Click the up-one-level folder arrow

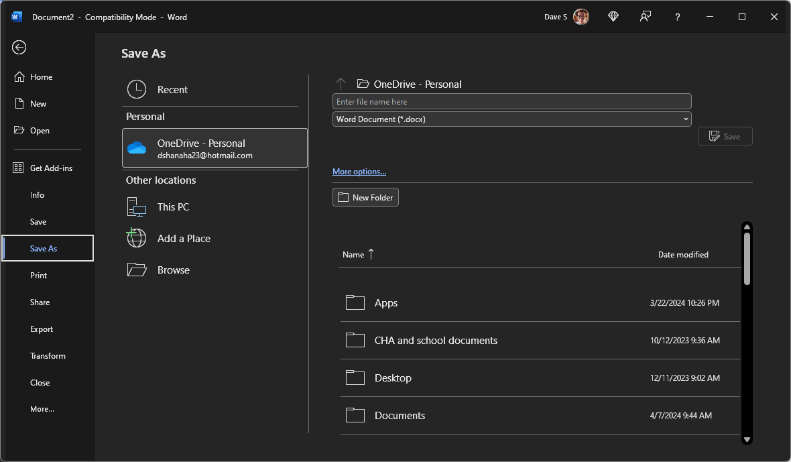click(341, 83)
